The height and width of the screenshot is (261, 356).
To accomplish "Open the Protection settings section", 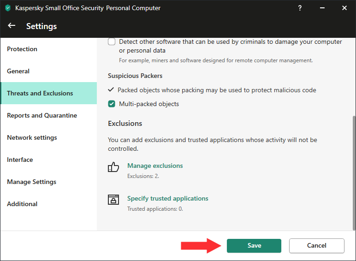I will [48, 49].
